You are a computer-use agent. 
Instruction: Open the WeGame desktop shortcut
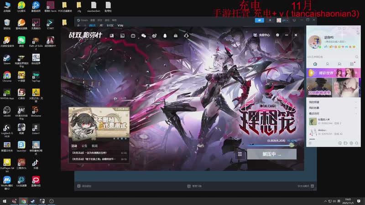coord(36,112)
